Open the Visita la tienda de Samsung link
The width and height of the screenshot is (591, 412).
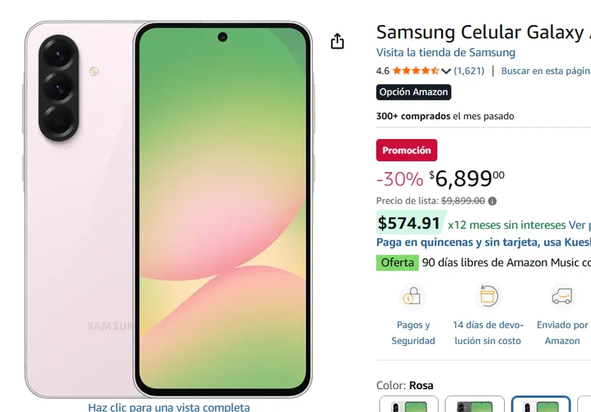pos(445,53)
